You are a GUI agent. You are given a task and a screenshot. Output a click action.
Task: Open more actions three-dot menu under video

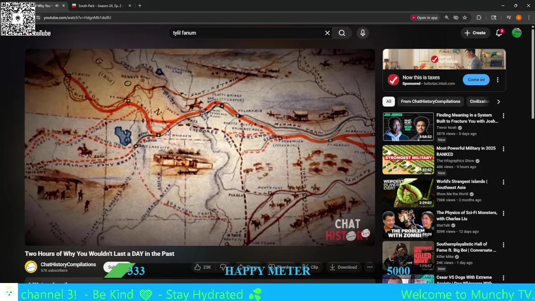369,267
